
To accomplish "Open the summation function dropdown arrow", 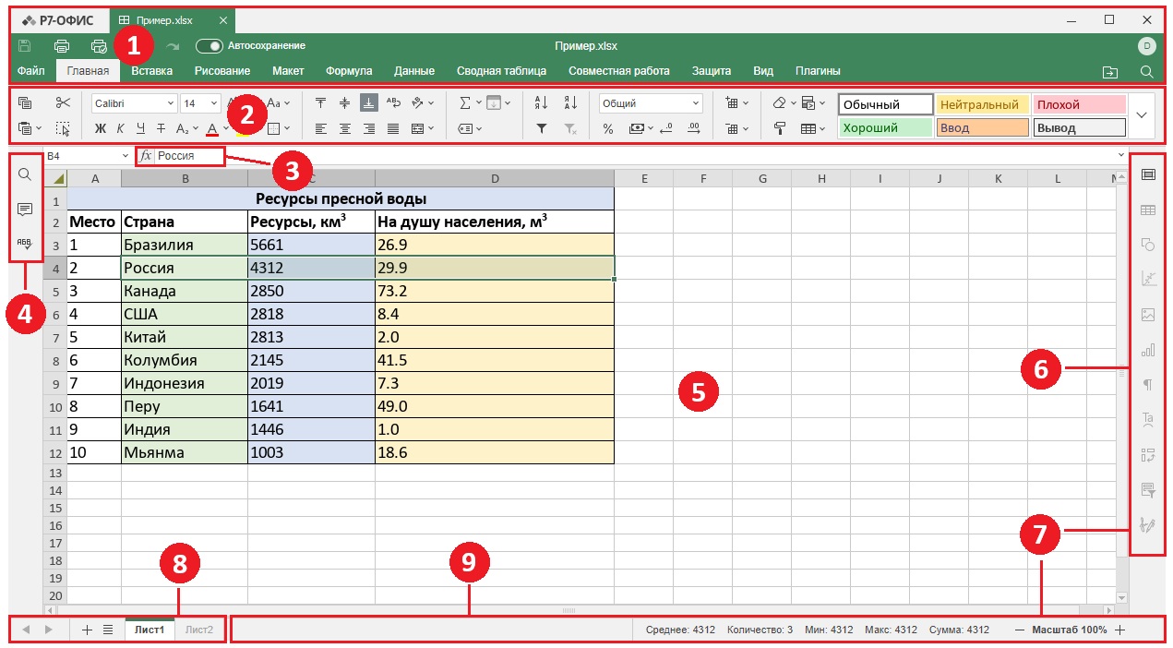I will (479, 103).
